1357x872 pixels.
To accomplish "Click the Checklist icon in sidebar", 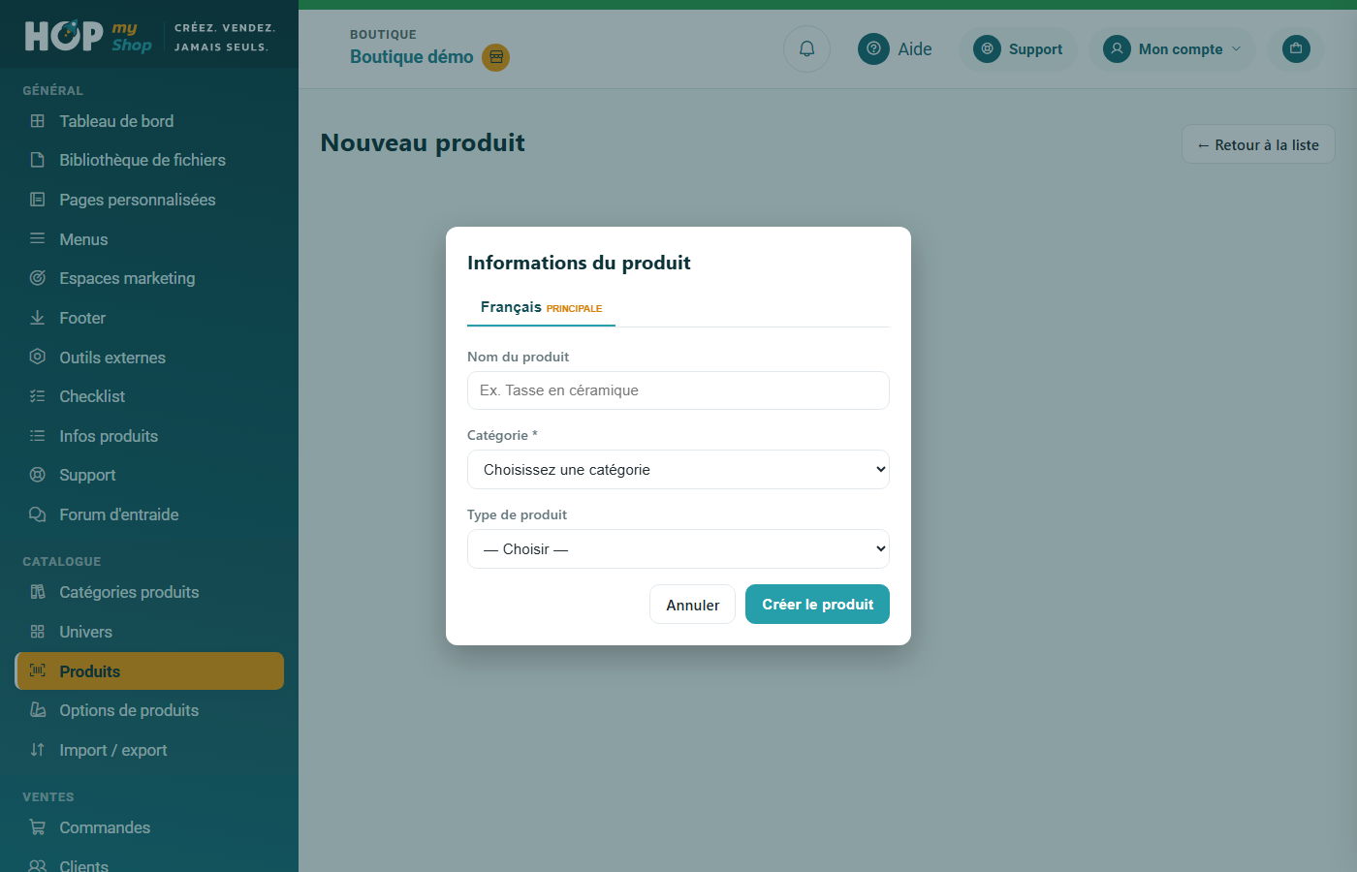I will pos(38,396).
